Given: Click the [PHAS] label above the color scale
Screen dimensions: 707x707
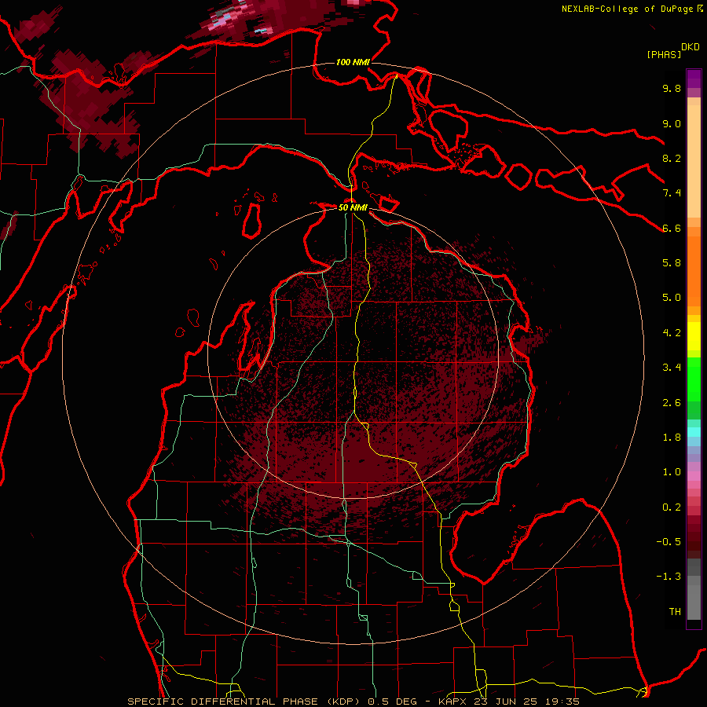Looking at the screenshot, I should pos(664,54).
